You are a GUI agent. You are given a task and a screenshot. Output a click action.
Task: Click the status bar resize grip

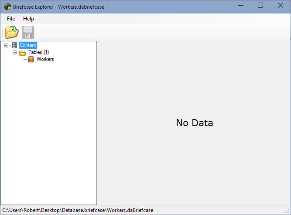[287, 211]
